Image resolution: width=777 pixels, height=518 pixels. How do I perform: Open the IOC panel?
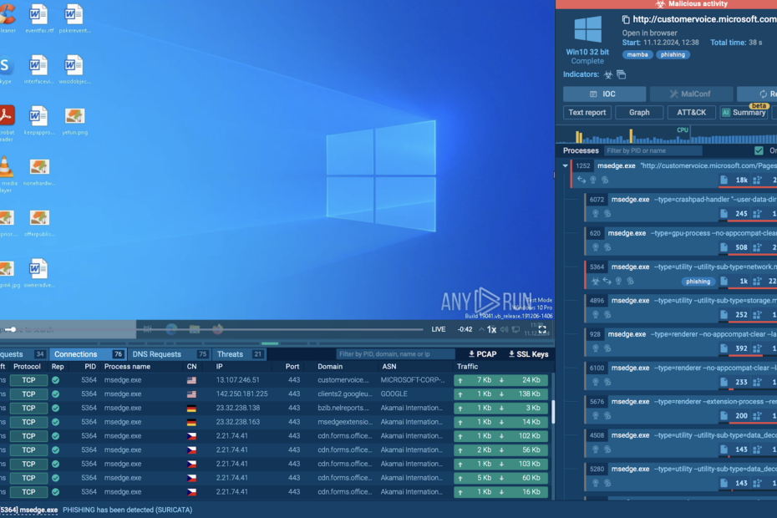(x=604, y=94)
